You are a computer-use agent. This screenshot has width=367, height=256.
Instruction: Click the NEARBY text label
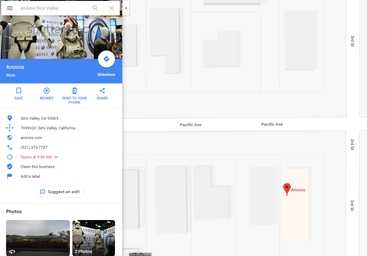coord(47,98)
